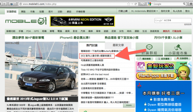Click 登出 to log out

pos(188,11)
